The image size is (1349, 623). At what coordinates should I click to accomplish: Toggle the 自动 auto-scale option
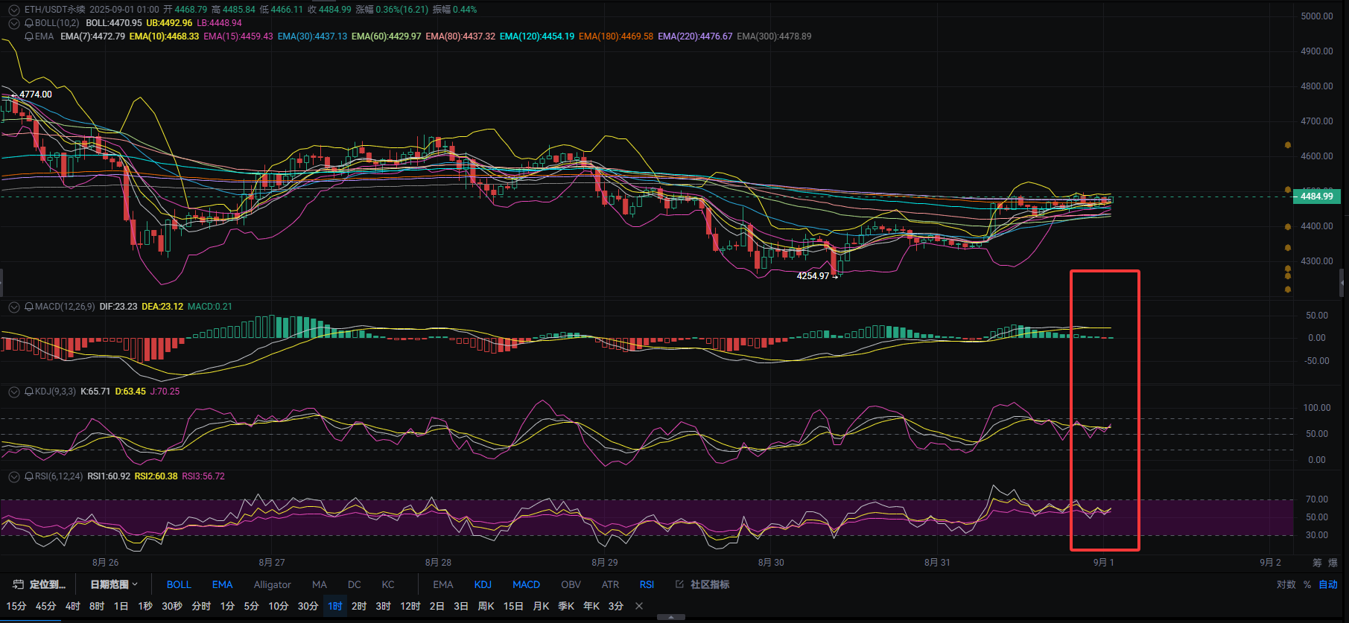coord(1328,584)
